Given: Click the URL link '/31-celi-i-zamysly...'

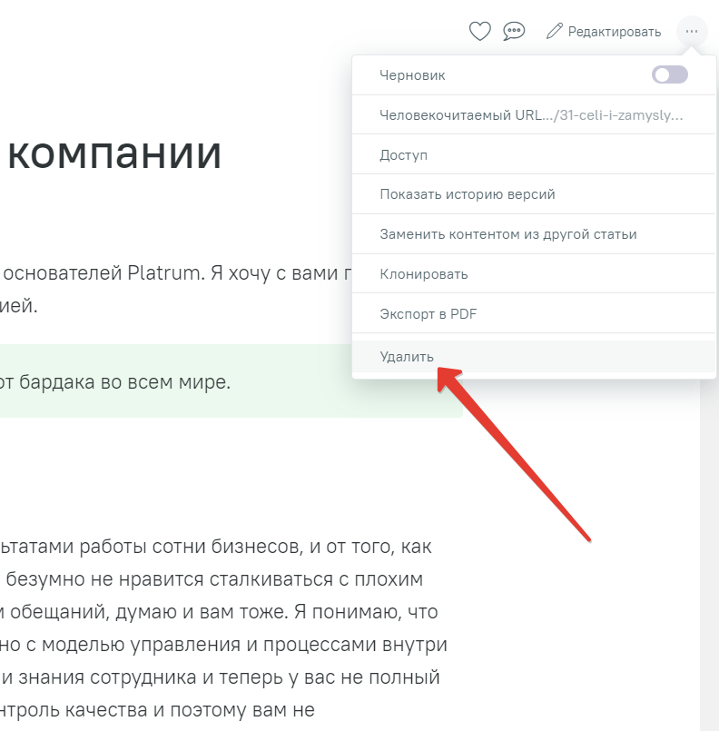Looking at the screenshot, I should (626, 114).
